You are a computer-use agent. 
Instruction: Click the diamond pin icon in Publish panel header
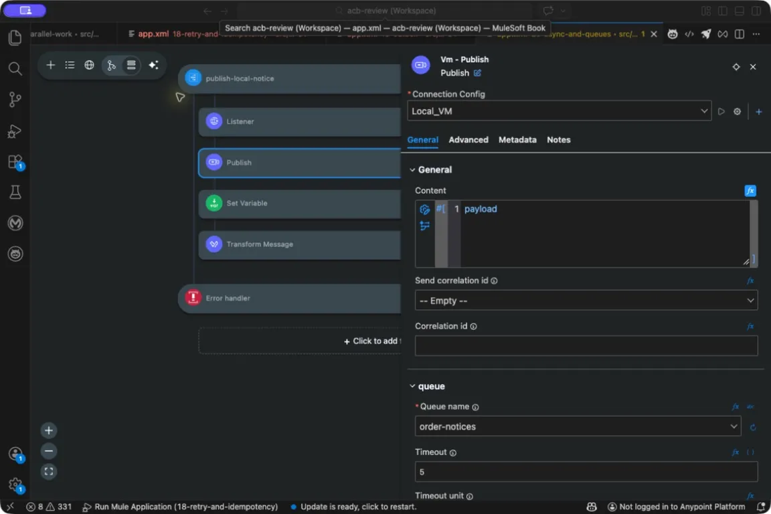pyautogui.click(x=736, y=67)
